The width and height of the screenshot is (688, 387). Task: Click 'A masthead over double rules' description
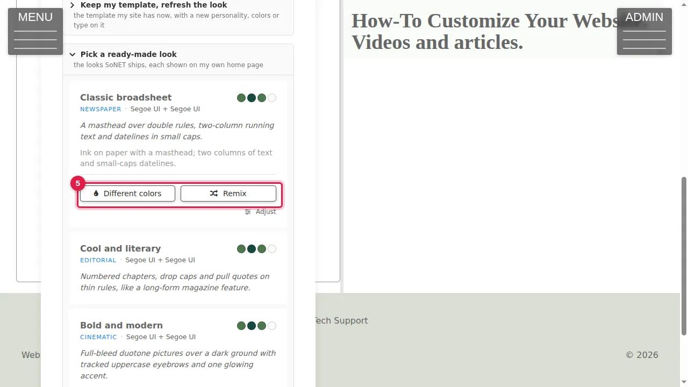(177, 131)
